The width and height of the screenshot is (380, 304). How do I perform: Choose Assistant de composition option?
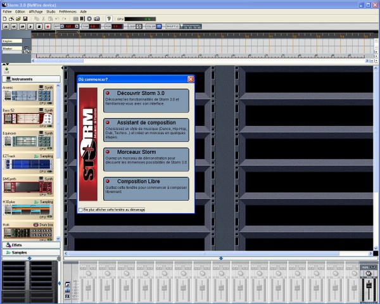(146, 130)
